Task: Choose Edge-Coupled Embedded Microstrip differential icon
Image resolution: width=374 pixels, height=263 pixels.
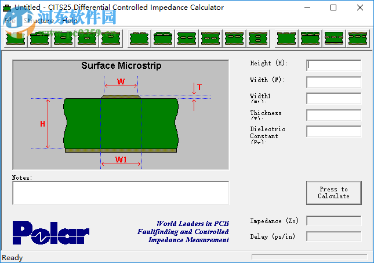Action: (187, 39)
